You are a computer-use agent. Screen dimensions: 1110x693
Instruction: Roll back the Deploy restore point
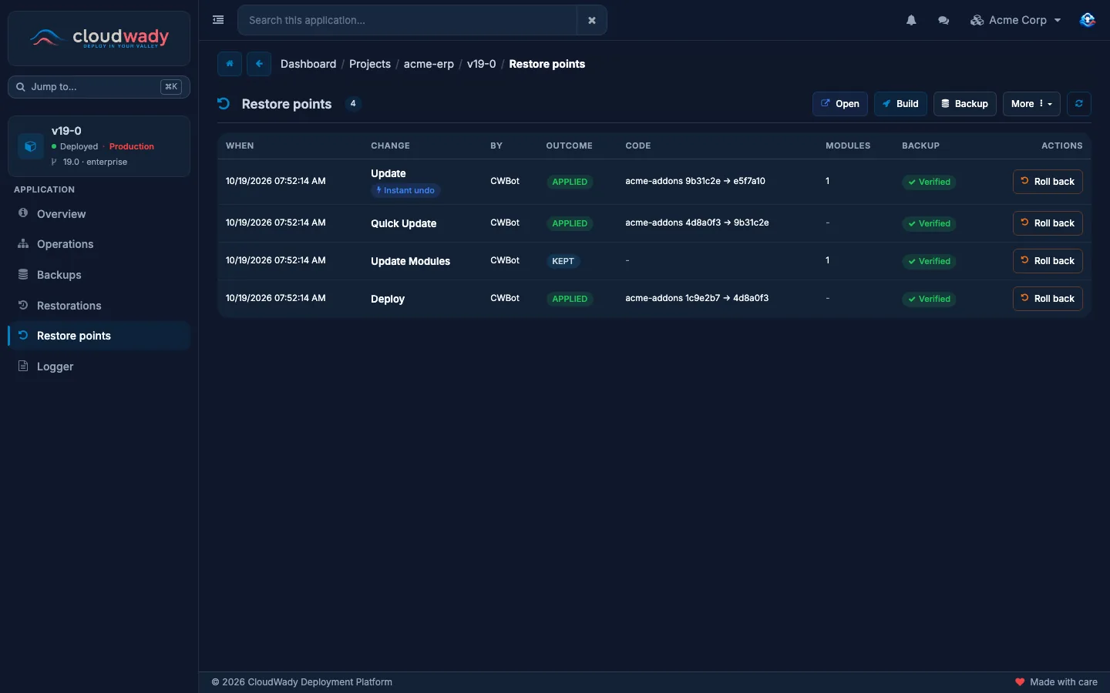coord(1048,299)
